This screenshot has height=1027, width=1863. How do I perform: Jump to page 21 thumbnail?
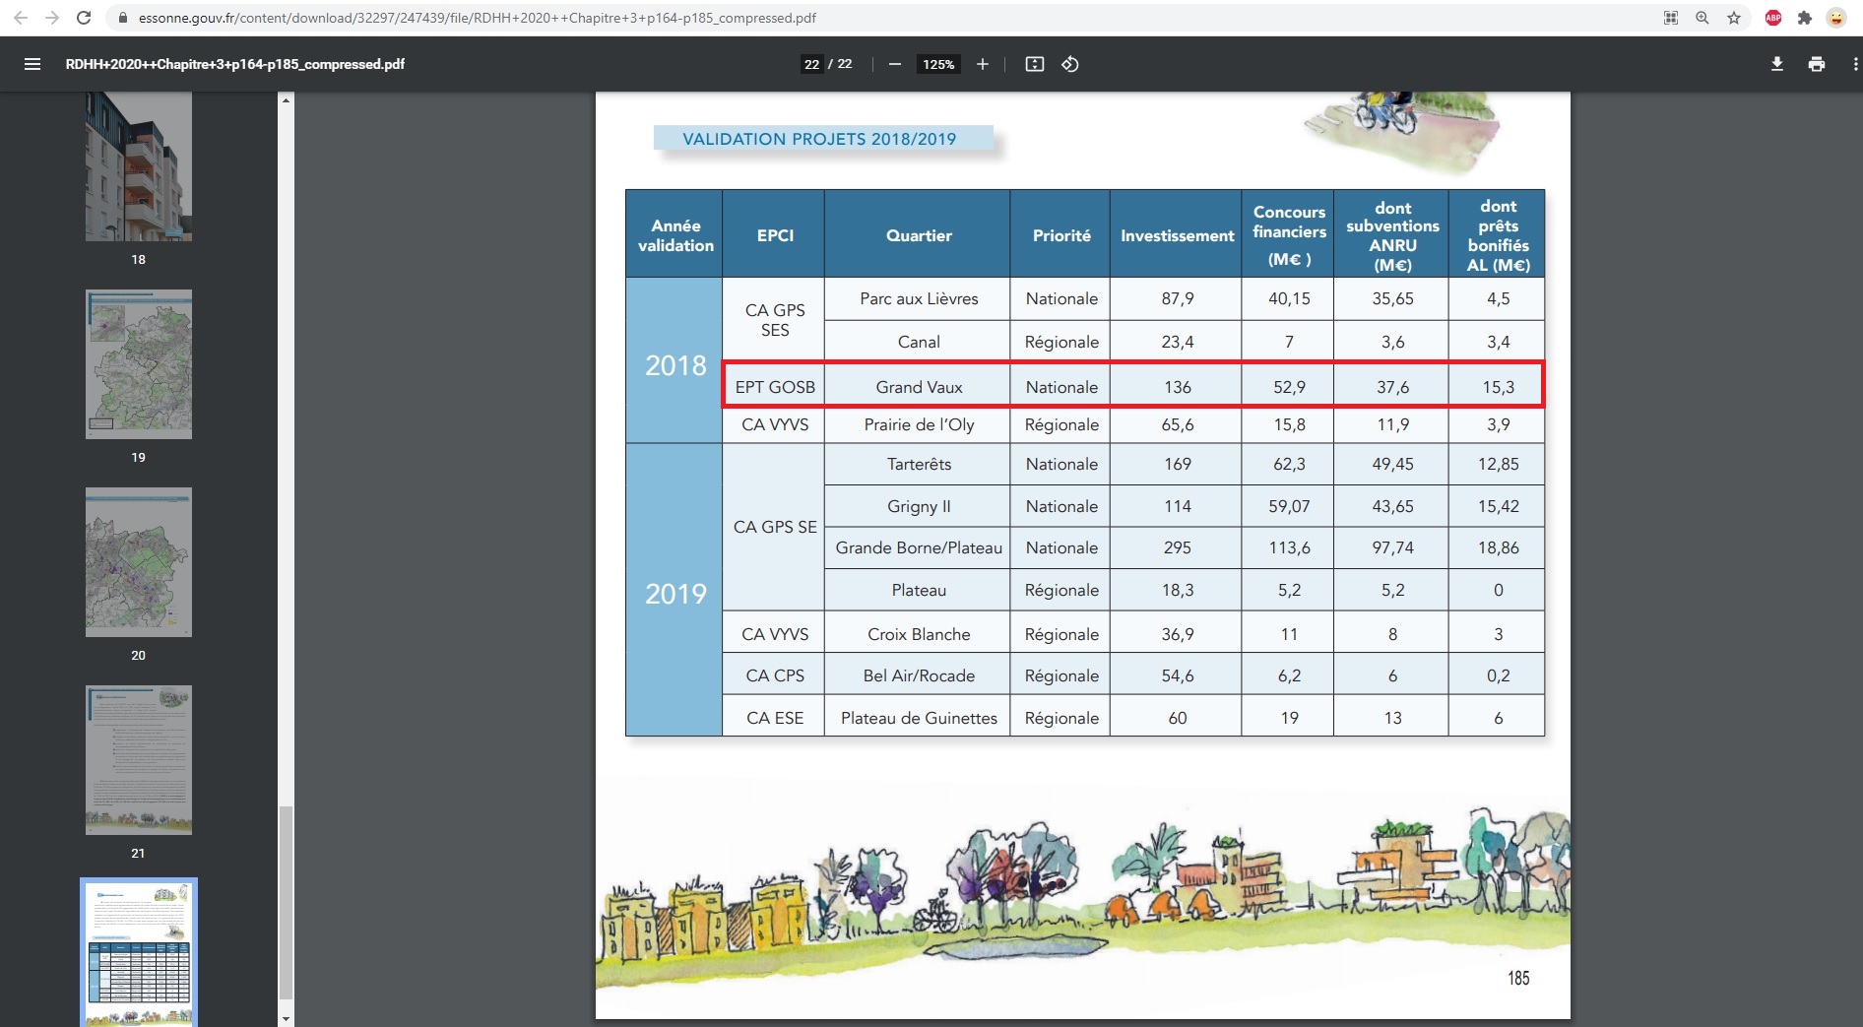tap(139, 759)
